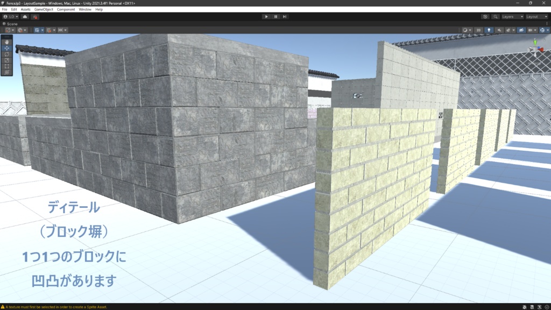Open Undo History
The image size is (551, 310).
point(485,17)
